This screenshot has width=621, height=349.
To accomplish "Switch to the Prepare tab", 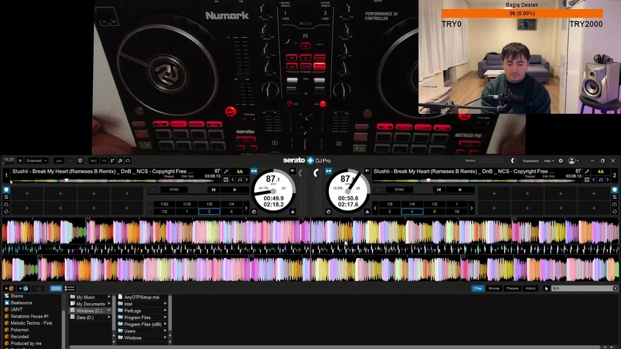I will (x=512, y=288).
